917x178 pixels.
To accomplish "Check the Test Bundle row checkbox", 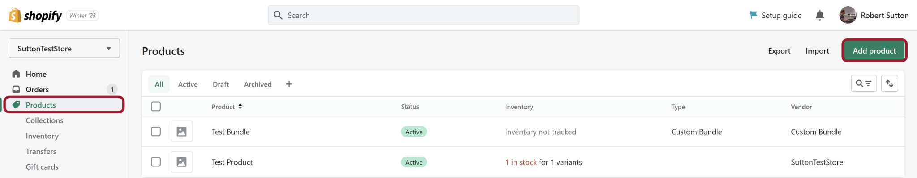I will pos(156,132).
